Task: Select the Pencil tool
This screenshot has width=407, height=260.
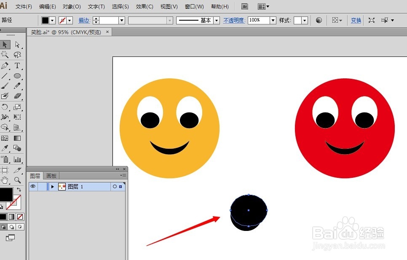Action: tap(17, 86)
